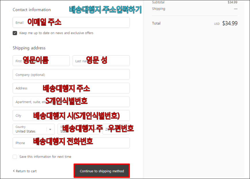Click Continue to shipping method button

pos(102,171)
